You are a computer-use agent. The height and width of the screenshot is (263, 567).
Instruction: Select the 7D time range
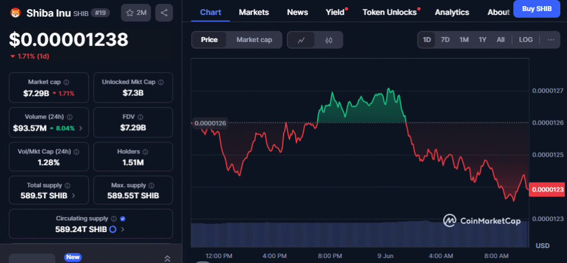445,40
